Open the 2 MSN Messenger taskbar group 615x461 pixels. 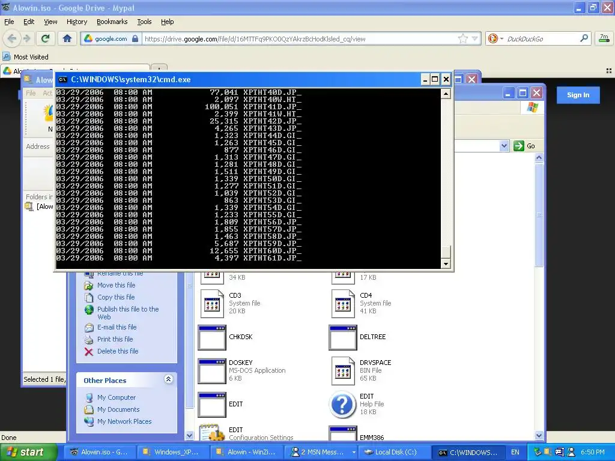pos(321,452)
